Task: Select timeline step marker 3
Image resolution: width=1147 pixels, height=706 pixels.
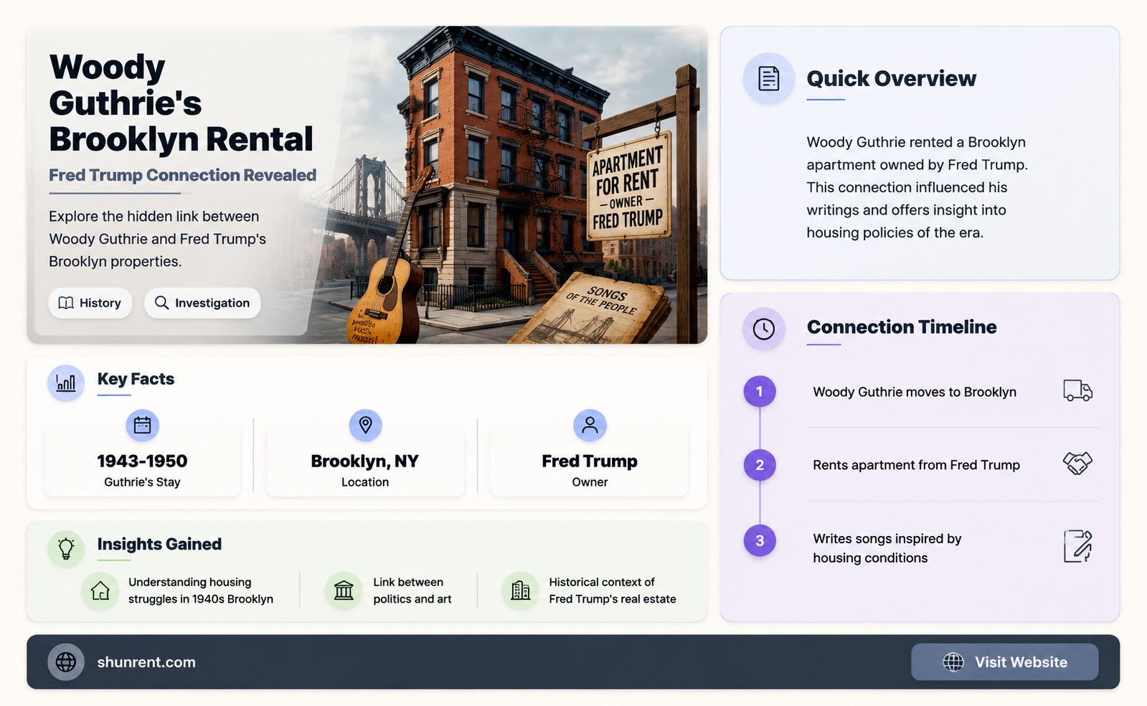Action: point(760,541)
